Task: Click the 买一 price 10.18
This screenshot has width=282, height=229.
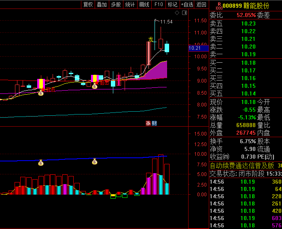Action: pyautogui.click(x=248, y=63)
